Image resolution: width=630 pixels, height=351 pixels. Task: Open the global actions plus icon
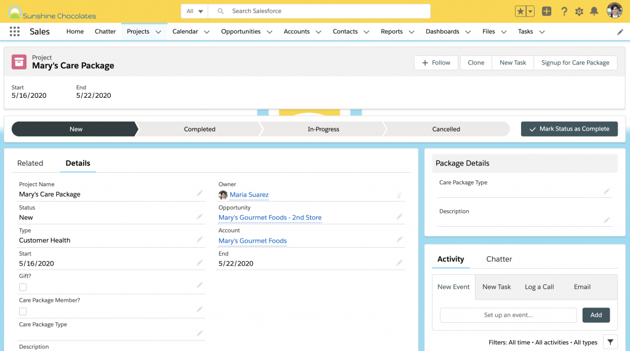546,11
